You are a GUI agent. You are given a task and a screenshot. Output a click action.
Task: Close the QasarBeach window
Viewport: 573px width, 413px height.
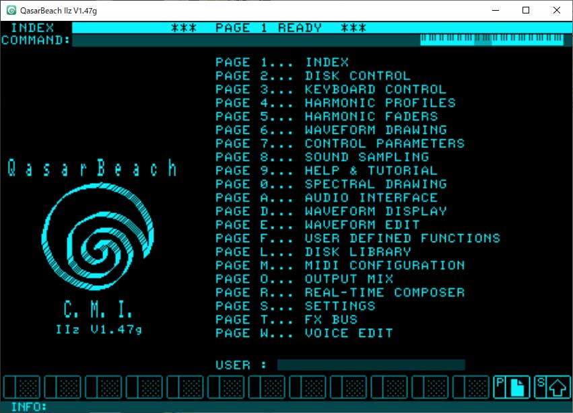557,10
